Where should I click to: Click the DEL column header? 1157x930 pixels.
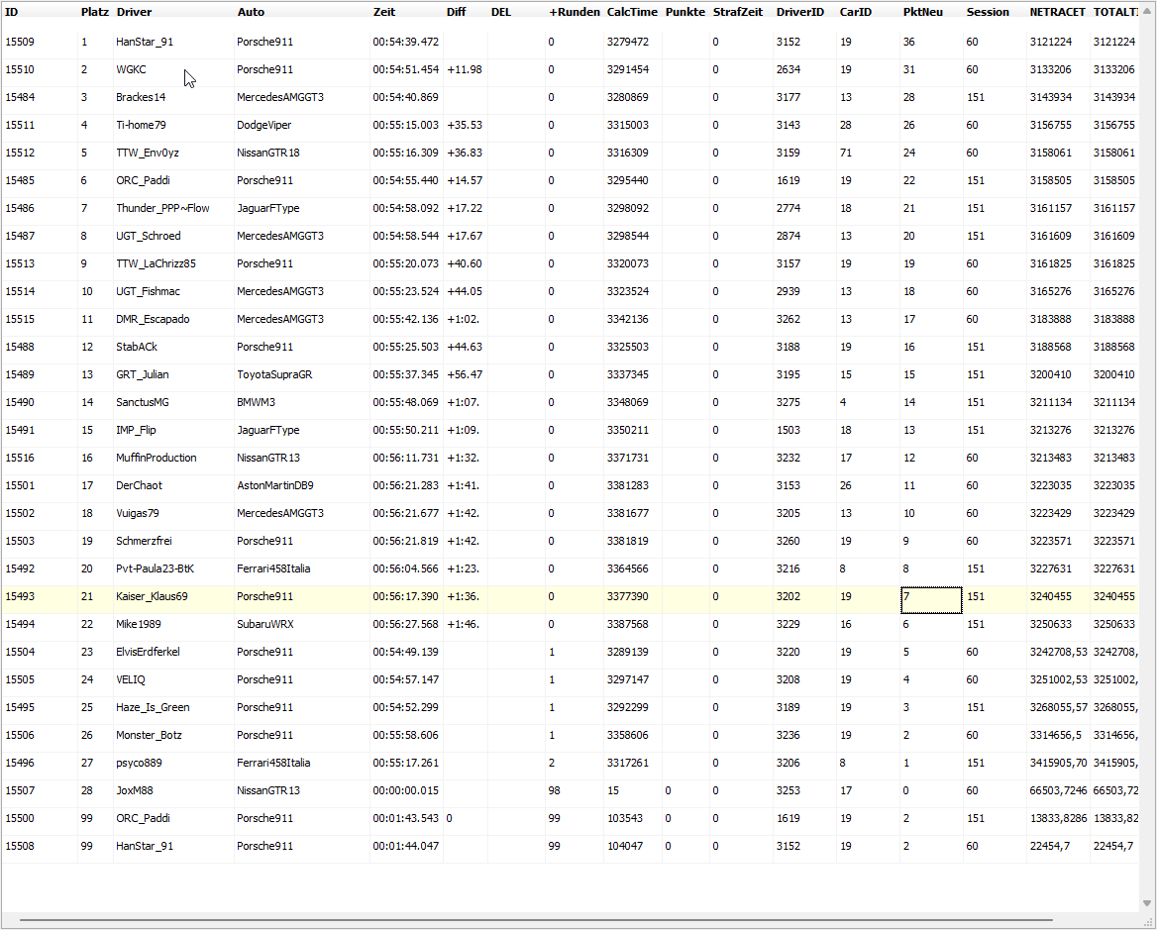click(501, 12)
